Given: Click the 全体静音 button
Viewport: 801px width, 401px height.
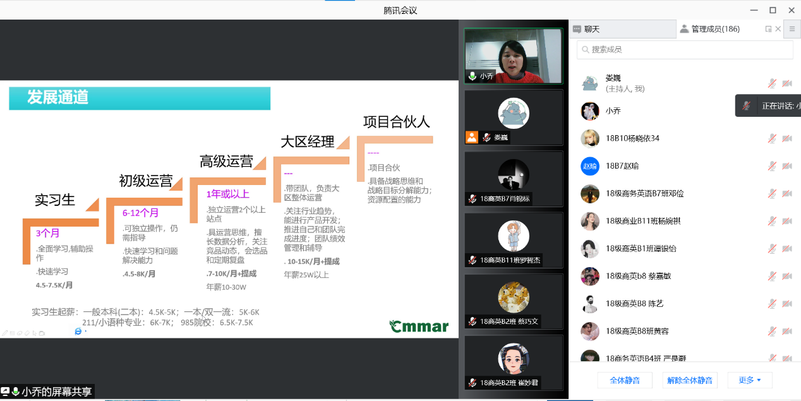Looking at the screenshot, I should click(x=625, y=380).
